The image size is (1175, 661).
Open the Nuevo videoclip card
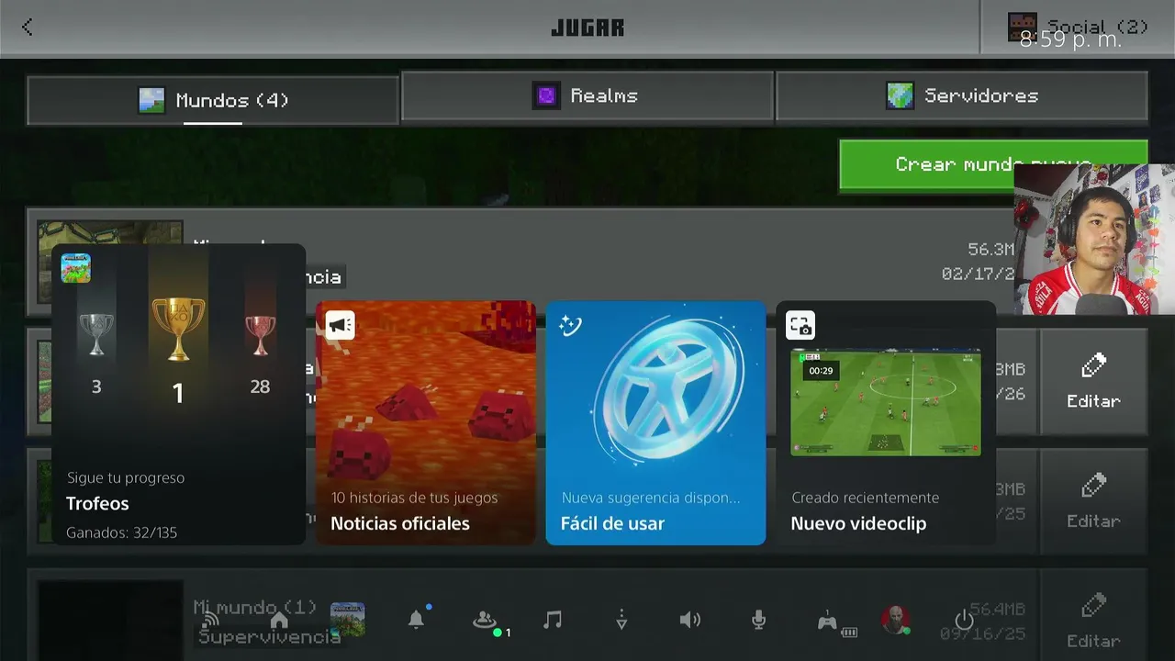(886, 423)
